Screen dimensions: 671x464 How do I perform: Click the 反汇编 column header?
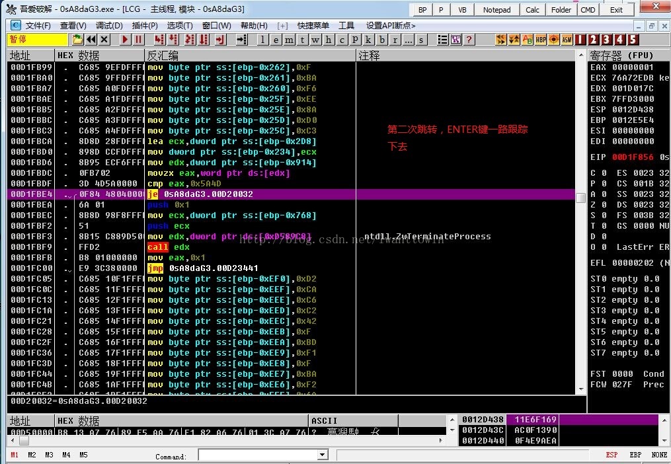point(251,56)
